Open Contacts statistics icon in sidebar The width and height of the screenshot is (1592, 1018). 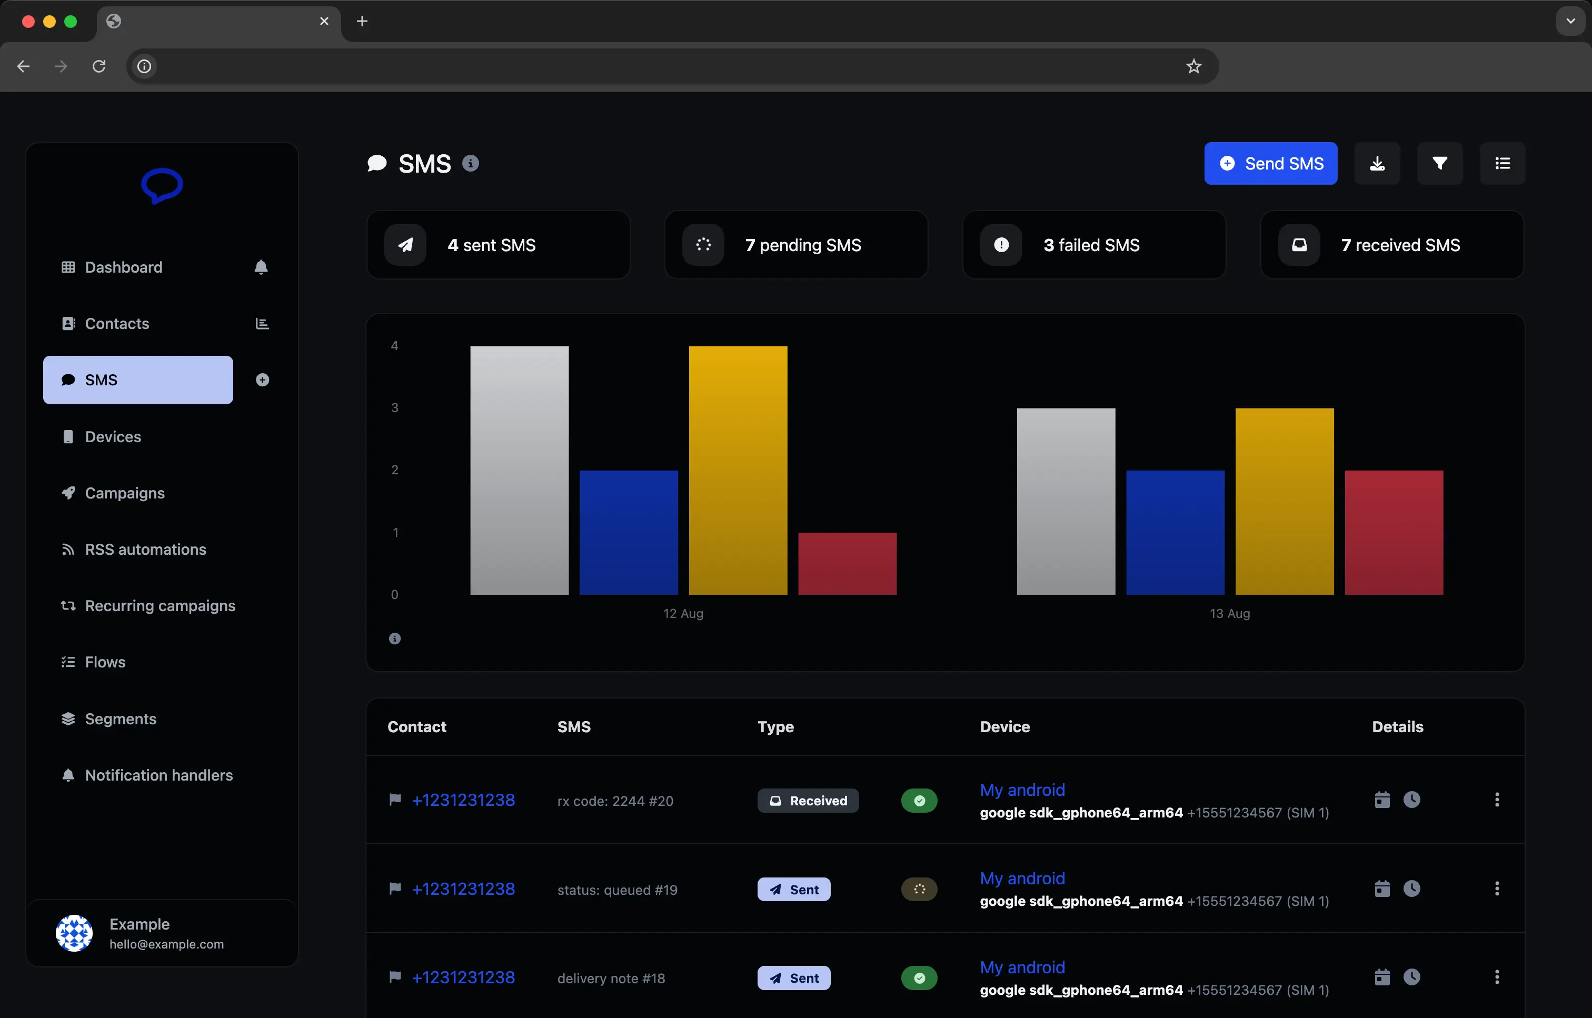coord(262,323)
